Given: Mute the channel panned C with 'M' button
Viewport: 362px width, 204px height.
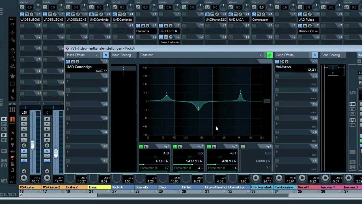Looking at the screenshot, I should click(47, 119).
